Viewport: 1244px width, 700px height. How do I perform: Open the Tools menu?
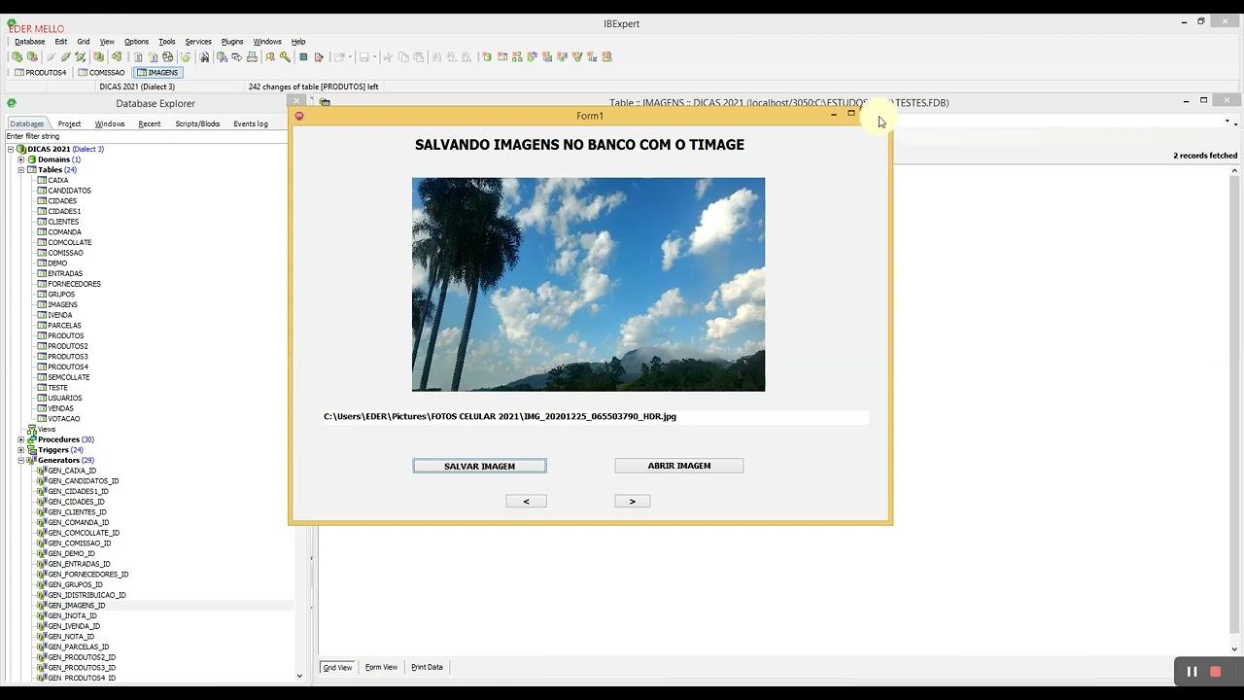[167, 42]
